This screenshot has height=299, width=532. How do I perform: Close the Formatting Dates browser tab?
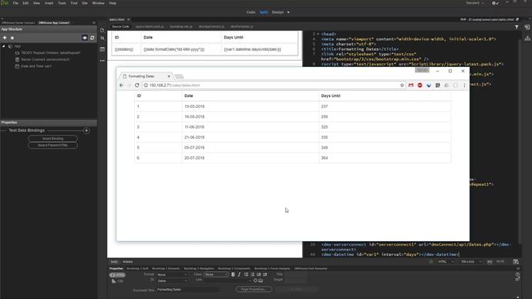pyautogui.click(x=169, y=76)
